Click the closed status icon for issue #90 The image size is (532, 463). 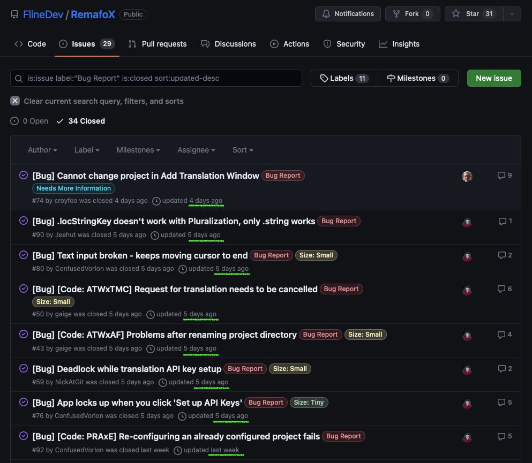(24, 221)
